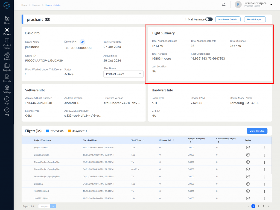Open Control Center from sidebar

7,43
